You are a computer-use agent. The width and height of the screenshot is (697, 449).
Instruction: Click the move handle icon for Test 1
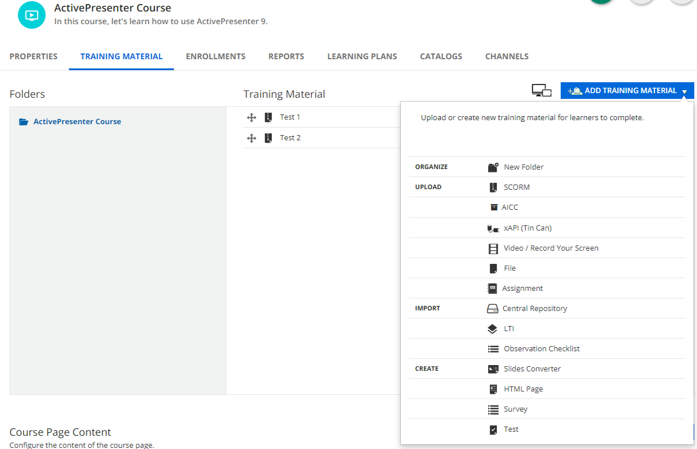[x=251, y=117]
